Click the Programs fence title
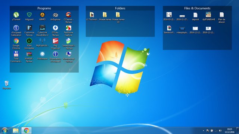239x134 pixels. click(44, 8)
